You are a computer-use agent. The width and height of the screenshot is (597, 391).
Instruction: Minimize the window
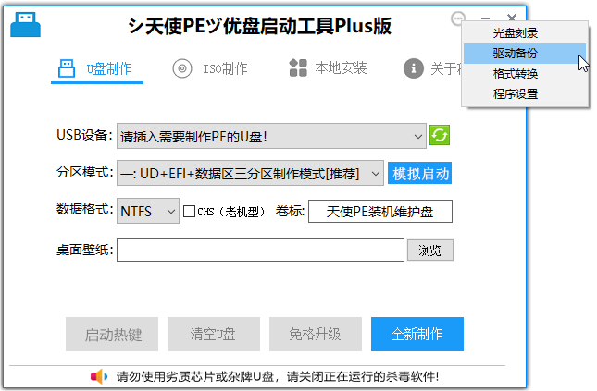pos(485,18)
